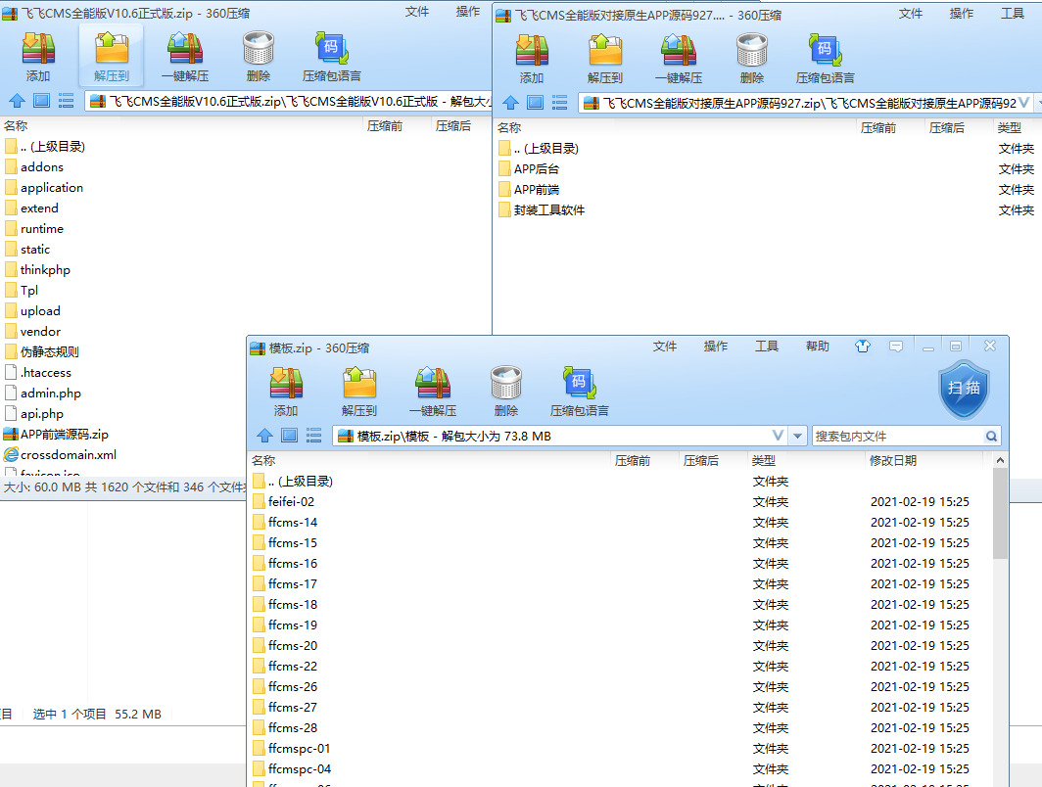Click the 添加 icon in 模板.zip window
This screenshot has width=1042, height=787.
tap(286, 383)
